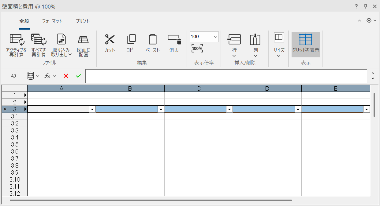This screenshot has height=206, width=380.
Task: Click the 図面に配置 icon
Action: pyautogui.click(x=83, y=40)
